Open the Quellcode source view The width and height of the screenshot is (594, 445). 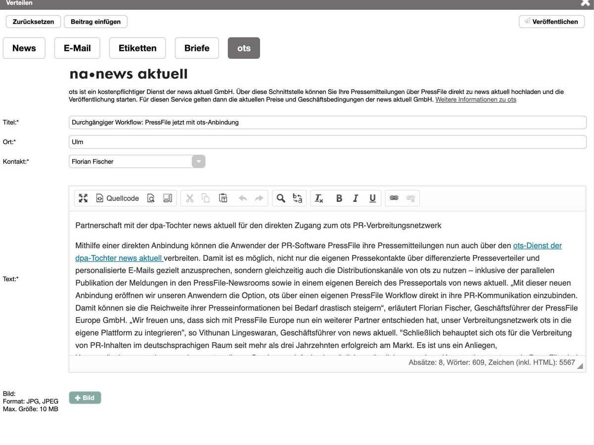pyautogui.click(x=117, y=198)
